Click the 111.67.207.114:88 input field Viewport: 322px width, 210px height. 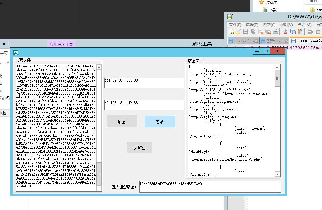point(144,83)
